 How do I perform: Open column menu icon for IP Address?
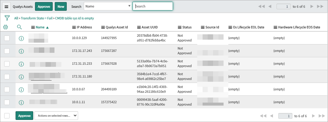pyautogui.click(x=74, y=27)
